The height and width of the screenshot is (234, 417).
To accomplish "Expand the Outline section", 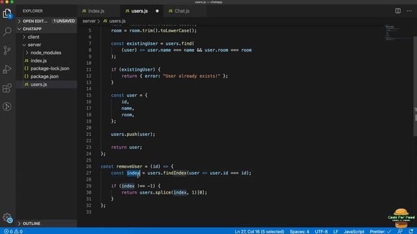I will [31, 224].
